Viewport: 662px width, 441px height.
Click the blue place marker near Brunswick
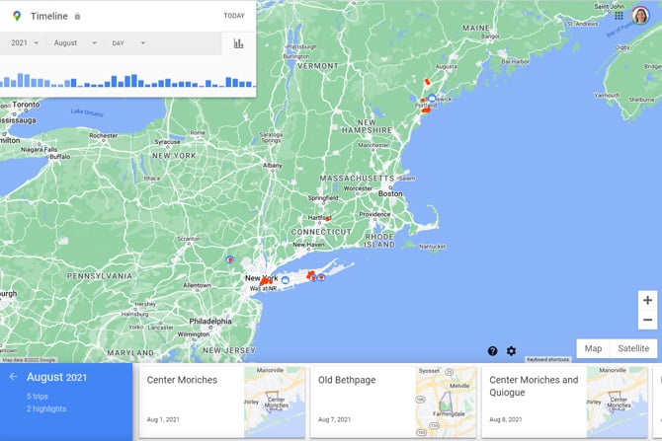tap(432, 99)
